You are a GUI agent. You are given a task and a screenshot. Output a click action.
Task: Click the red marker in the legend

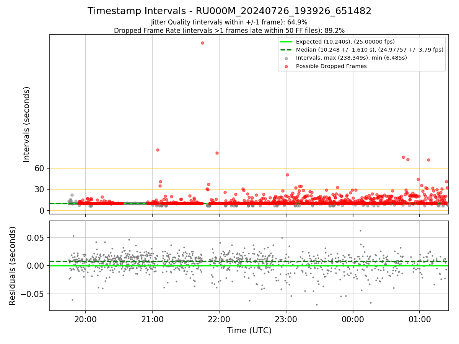pos(286,67)
